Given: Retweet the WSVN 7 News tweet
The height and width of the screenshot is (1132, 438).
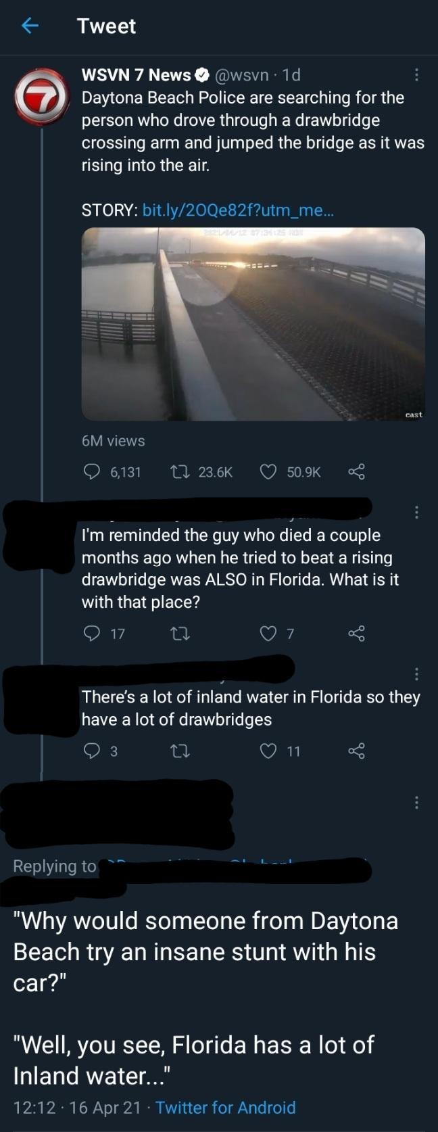Looking at the screenshot, I should pos(180,472).
